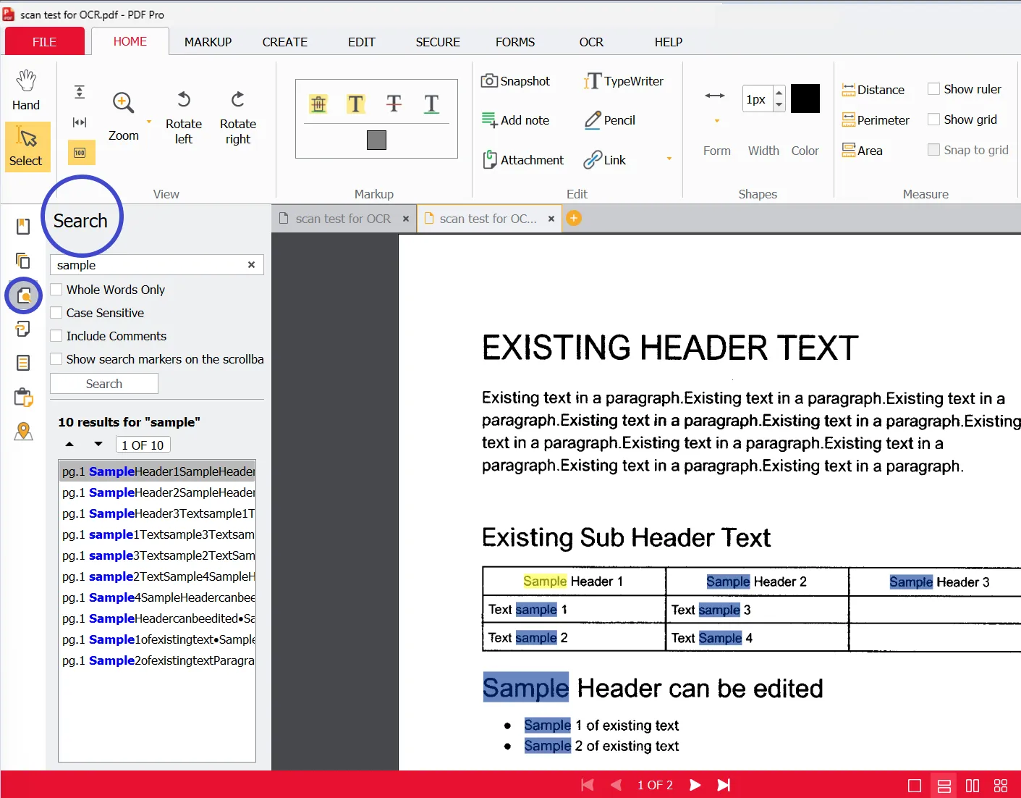Open the Comments sidebar panel icon
This screenshot has height=798, width=1021.
[x=23, y=363]
